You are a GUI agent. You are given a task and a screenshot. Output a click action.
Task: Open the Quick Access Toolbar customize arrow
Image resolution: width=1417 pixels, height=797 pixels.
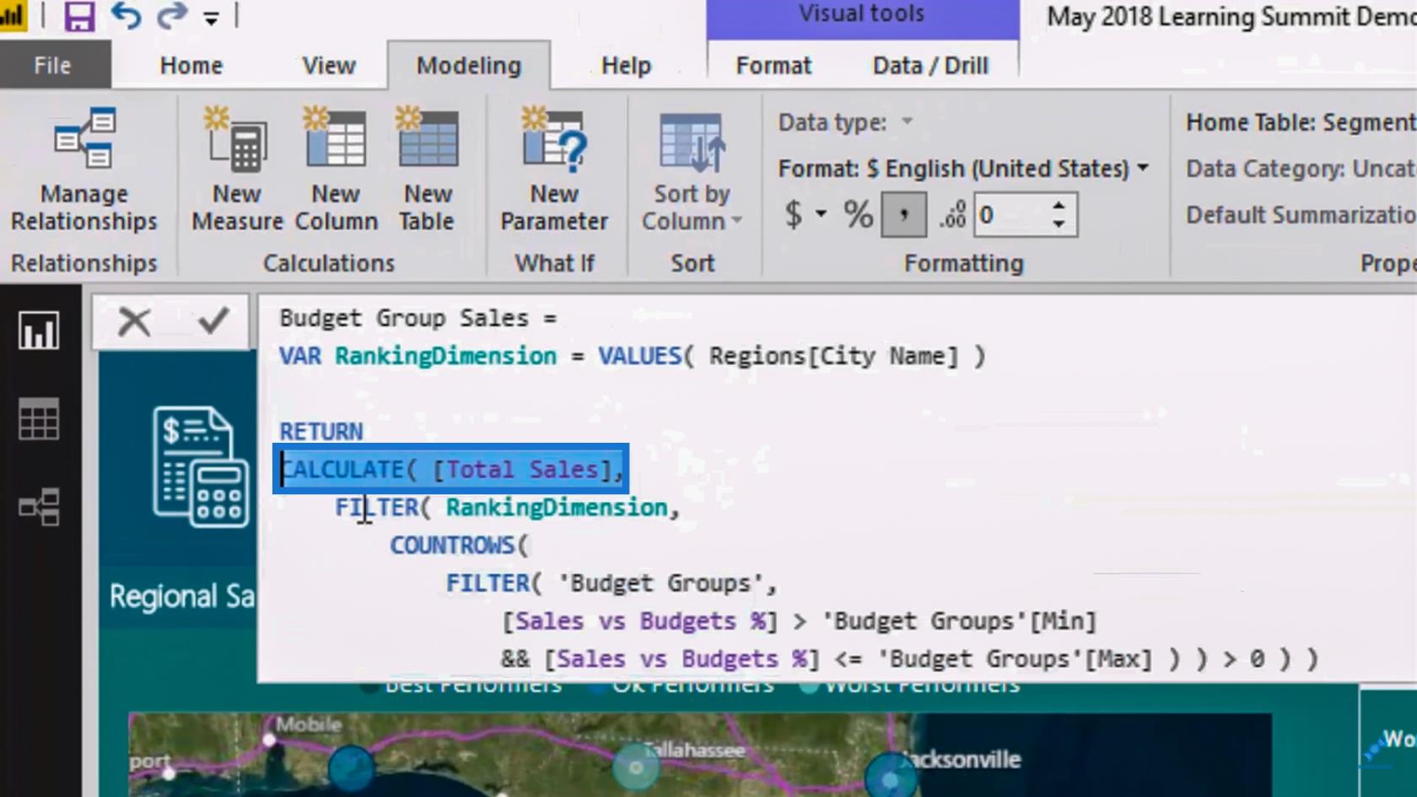[x=211, y=18]
